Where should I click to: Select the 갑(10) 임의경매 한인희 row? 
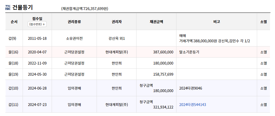point(138,88)
